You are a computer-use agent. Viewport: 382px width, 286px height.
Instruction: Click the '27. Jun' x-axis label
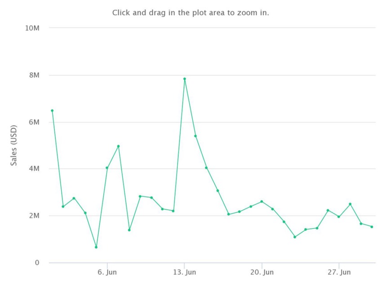339,272
